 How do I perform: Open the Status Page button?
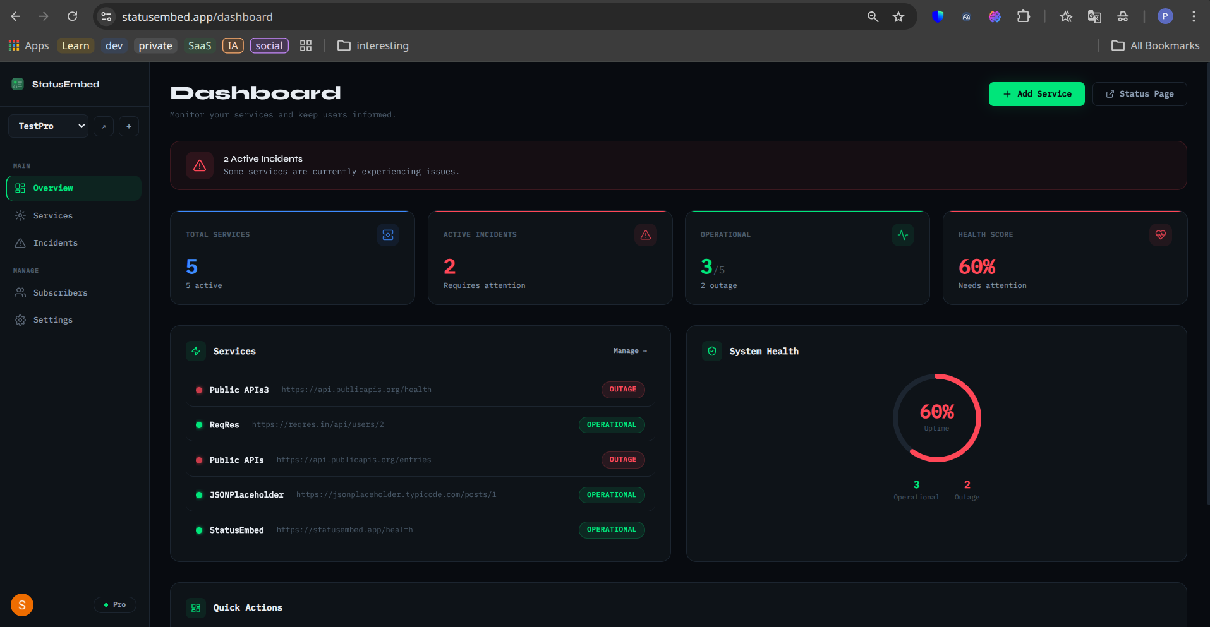1139,94
